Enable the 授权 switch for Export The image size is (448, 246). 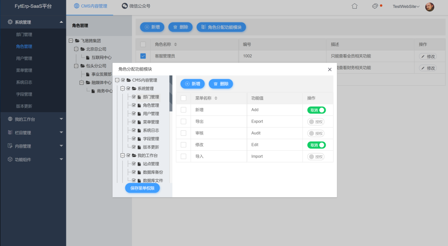point(317,121)
